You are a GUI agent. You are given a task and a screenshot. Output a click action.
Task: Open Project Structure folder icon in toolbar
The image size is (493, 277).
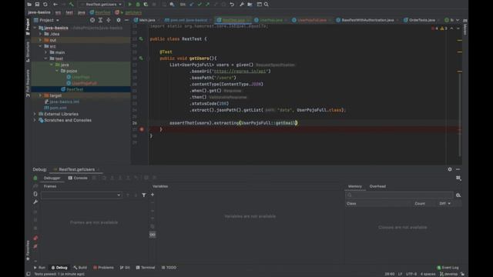(x=250, y=5)
